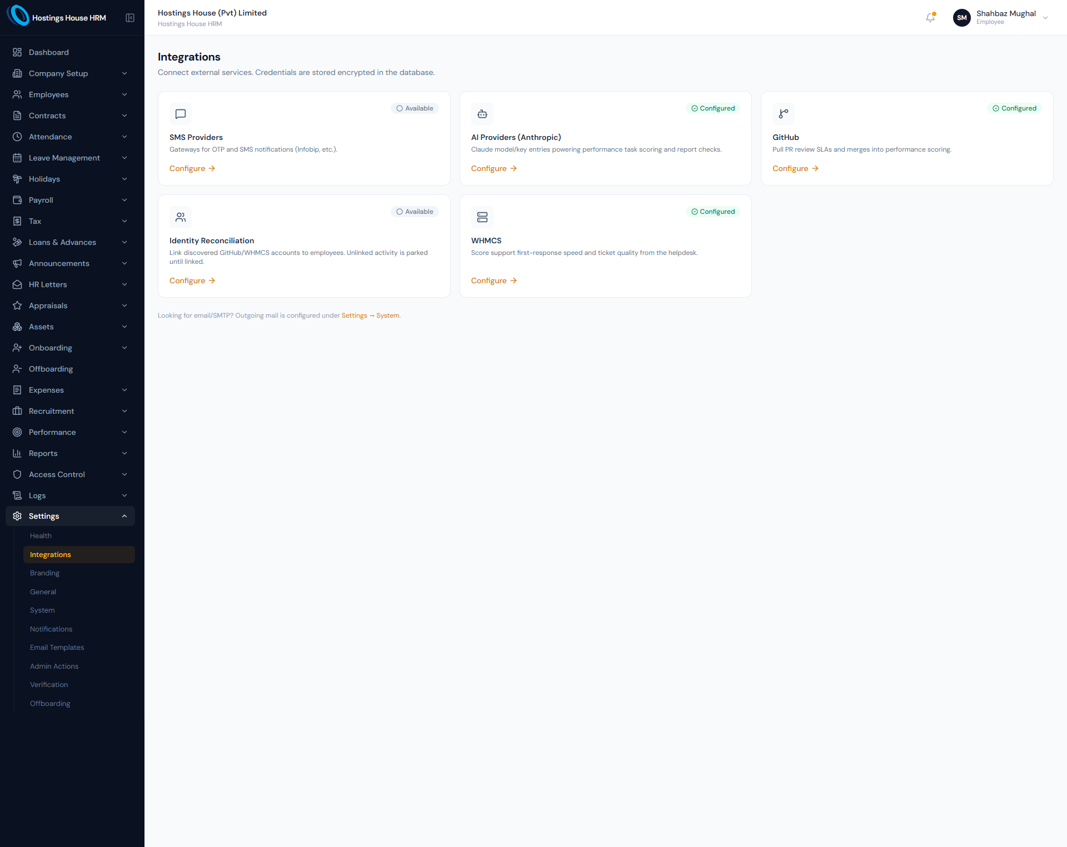Click the SM user avatar
The height and width of the screenshot is (847, 1067).
961,18
